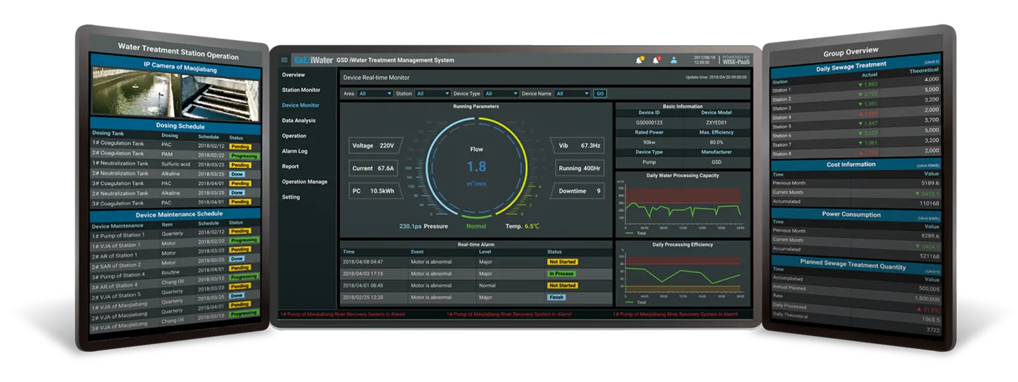The width and height of the screenshot is (1018, 382).
Task: Click the E&E iWater logo
Action: (314, 60)
